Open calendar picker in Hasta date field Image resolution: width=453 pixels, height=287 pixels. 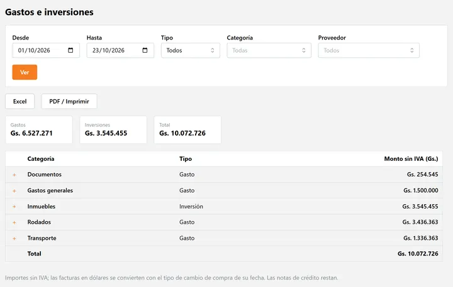click(x=145, y=50)
